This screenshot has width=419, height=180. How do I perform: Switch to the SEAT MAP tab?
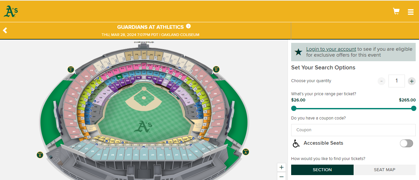pyautogui.click(x=384, y=170)
